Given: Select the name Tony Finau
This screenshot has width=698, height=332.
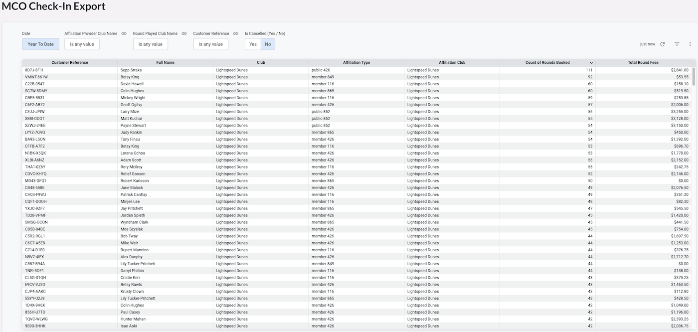Looking at the screenshot, I should pyautogui.click(x=130, y=140).
